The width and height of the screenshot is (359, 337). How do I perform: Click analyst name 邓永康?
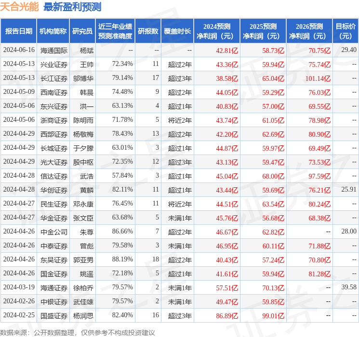click(x=83, y=204)
